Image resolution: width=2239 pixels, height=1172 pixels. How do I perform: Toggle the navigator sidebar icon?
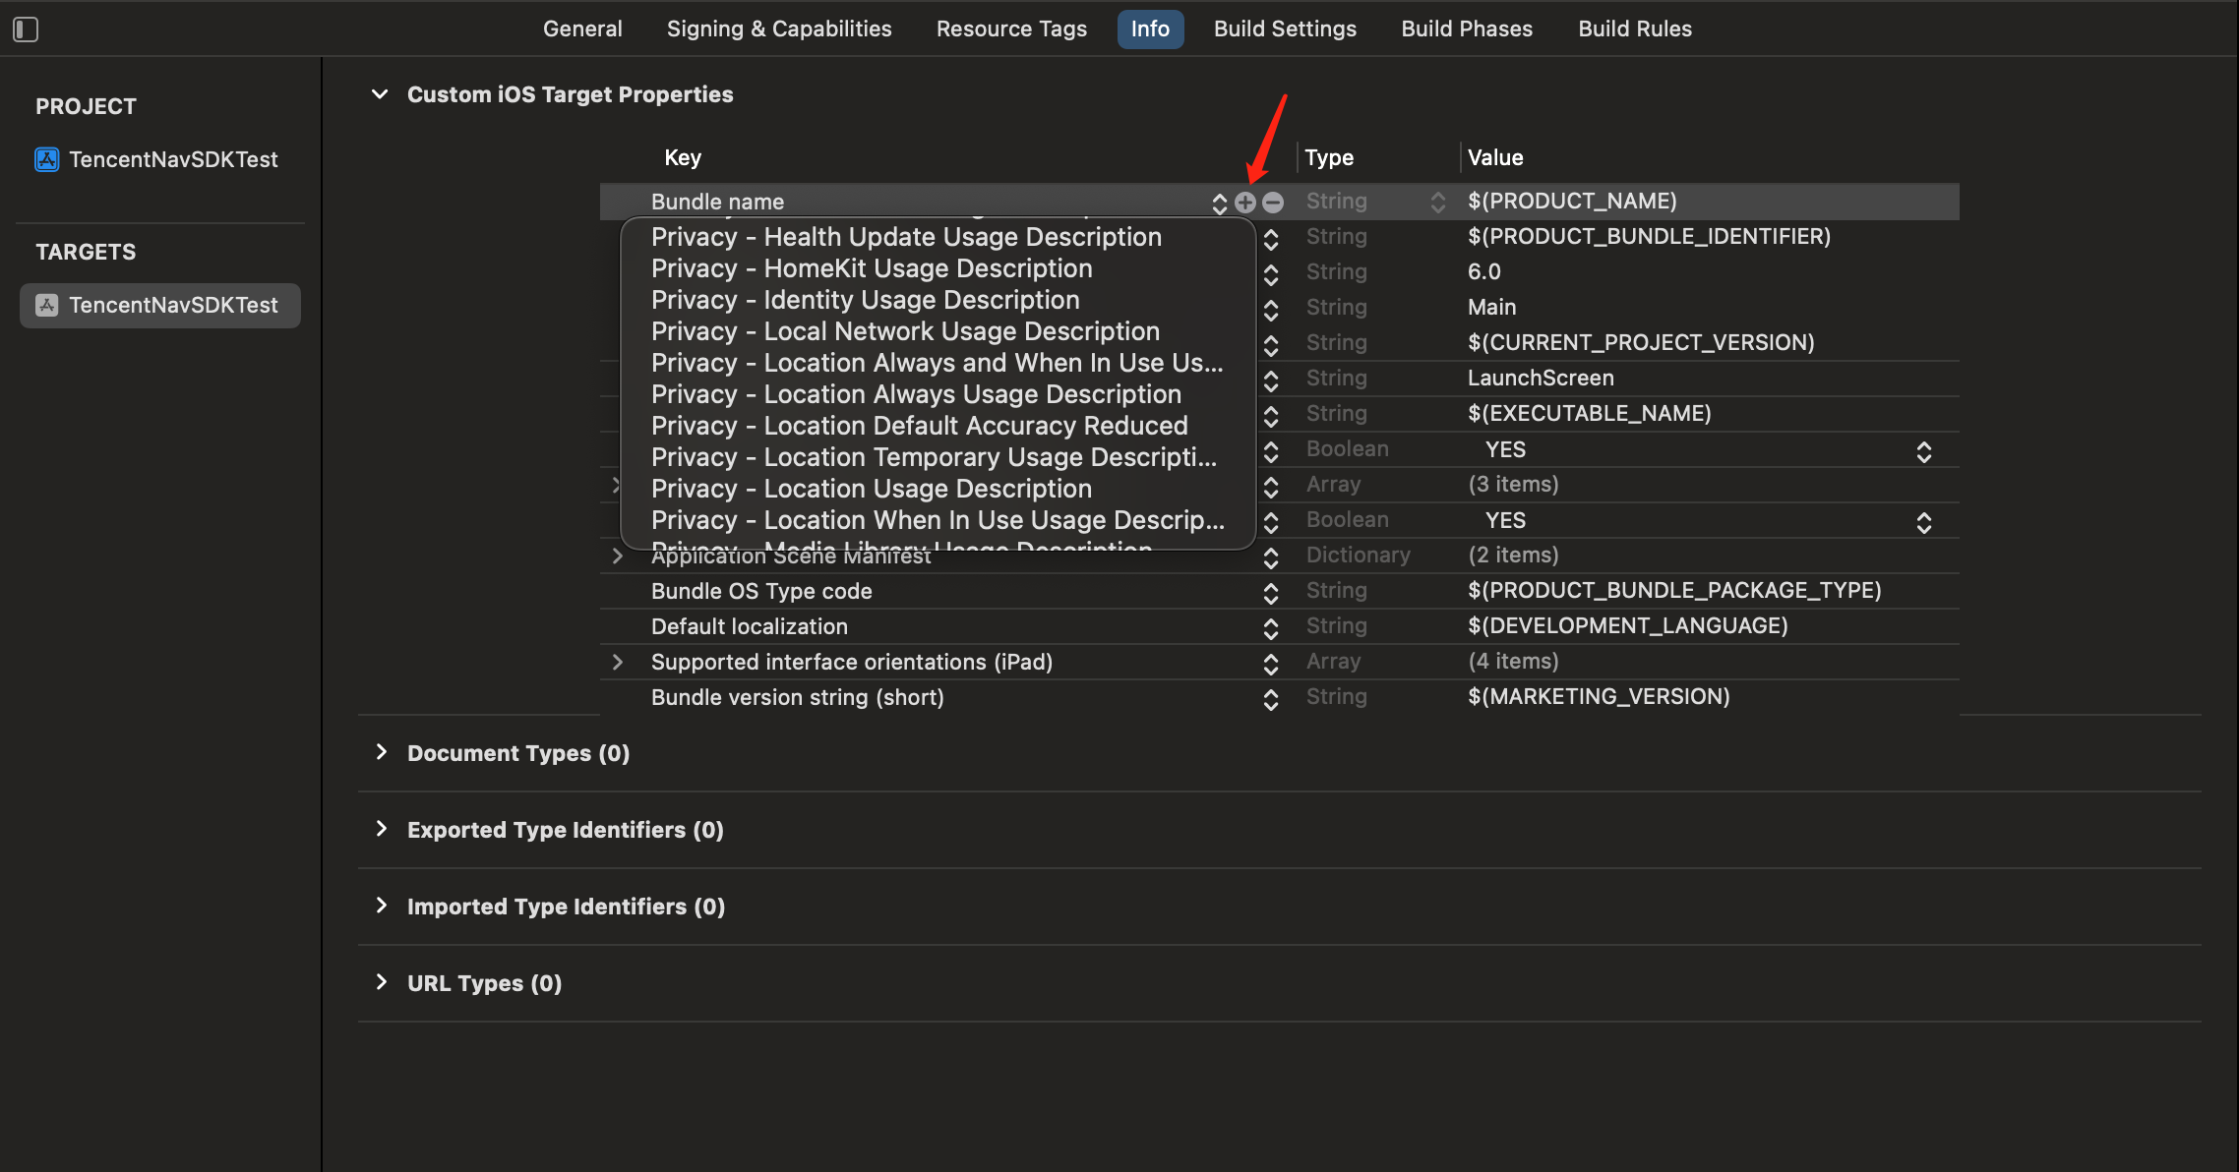pyautogui.click(x=26, y=29)
